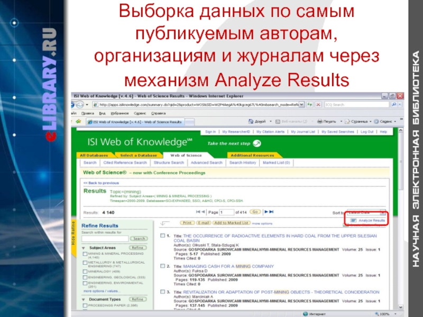Collapse the Subject Areas section

(84, 248)
